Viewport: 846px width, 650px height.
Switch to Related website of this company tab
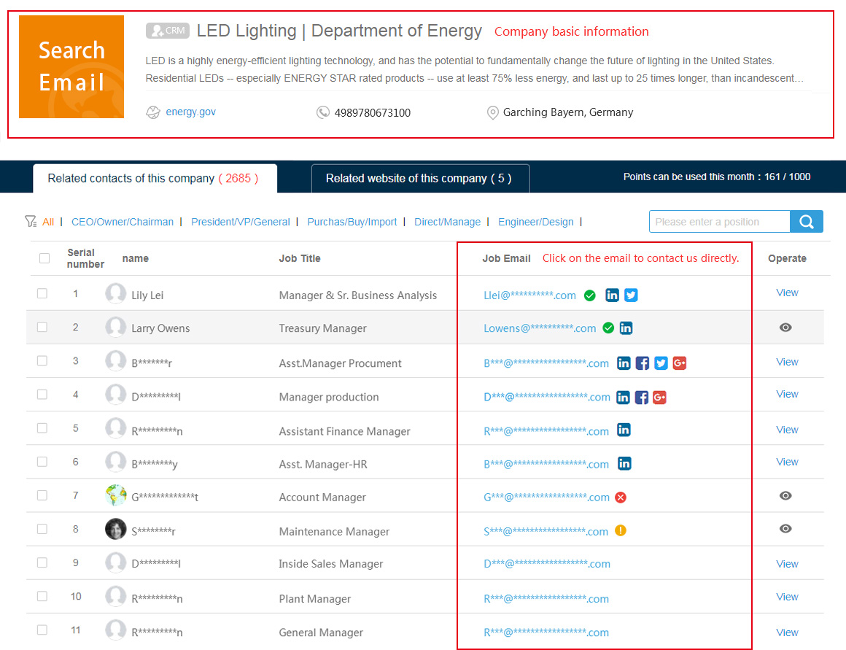click(420, 178)
